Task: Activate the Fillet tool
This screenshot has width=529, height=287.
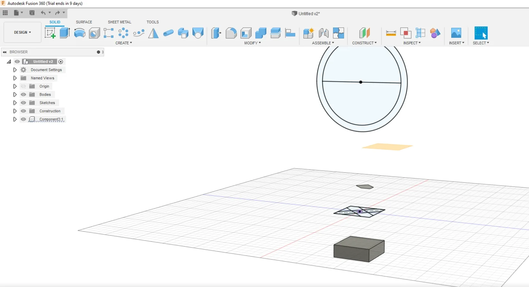Action: [231, 33]
